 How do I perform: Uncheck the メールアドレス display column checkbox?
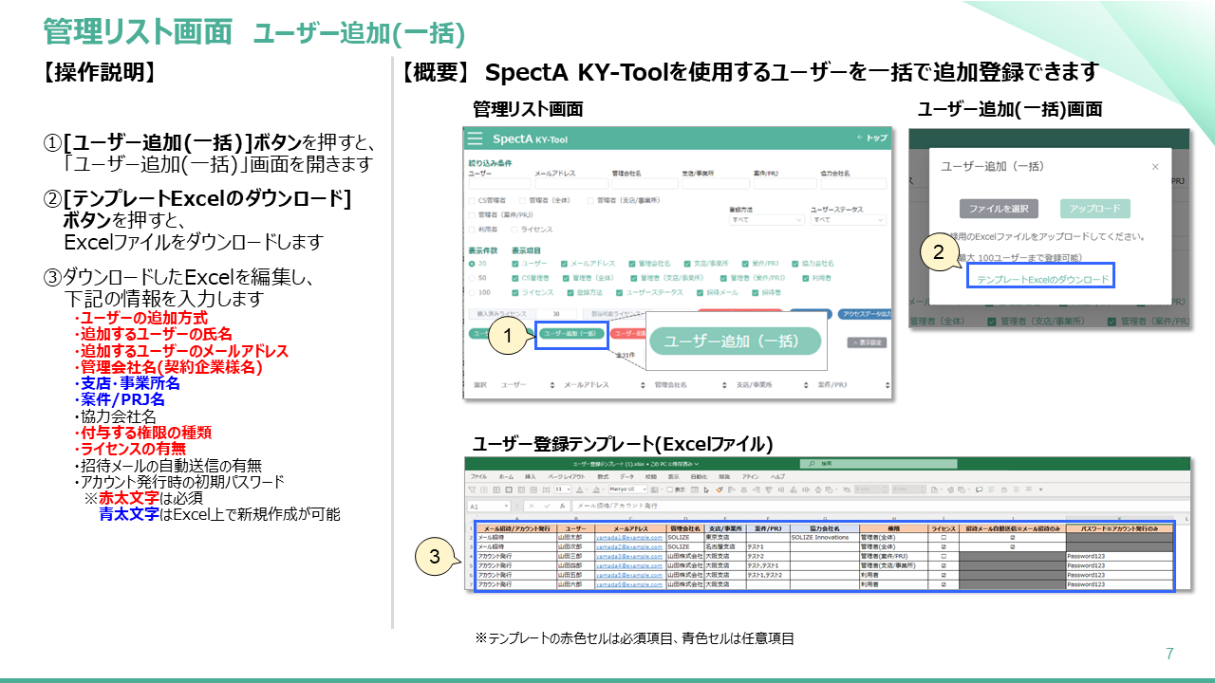[x=566, y=264]
